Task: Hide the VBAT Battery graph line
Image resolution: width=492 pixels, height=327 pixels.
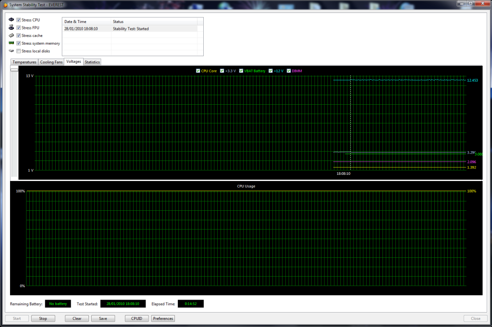Action: 241,71
